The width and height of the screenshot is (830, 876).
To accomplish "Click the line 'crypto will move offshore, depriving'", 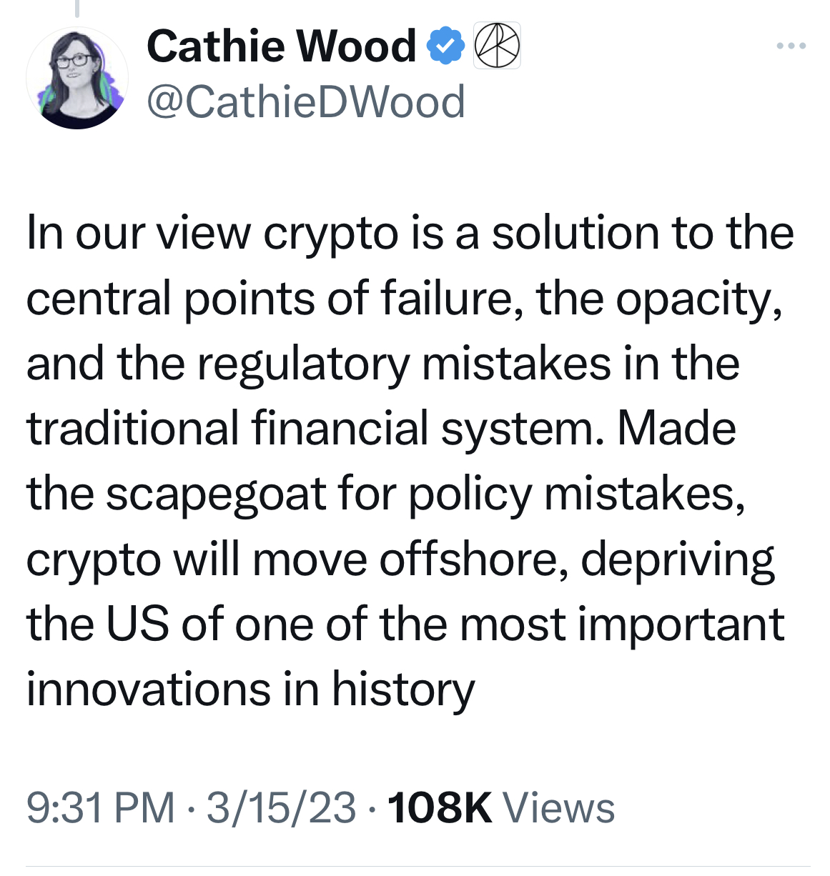I will (400, 559).
